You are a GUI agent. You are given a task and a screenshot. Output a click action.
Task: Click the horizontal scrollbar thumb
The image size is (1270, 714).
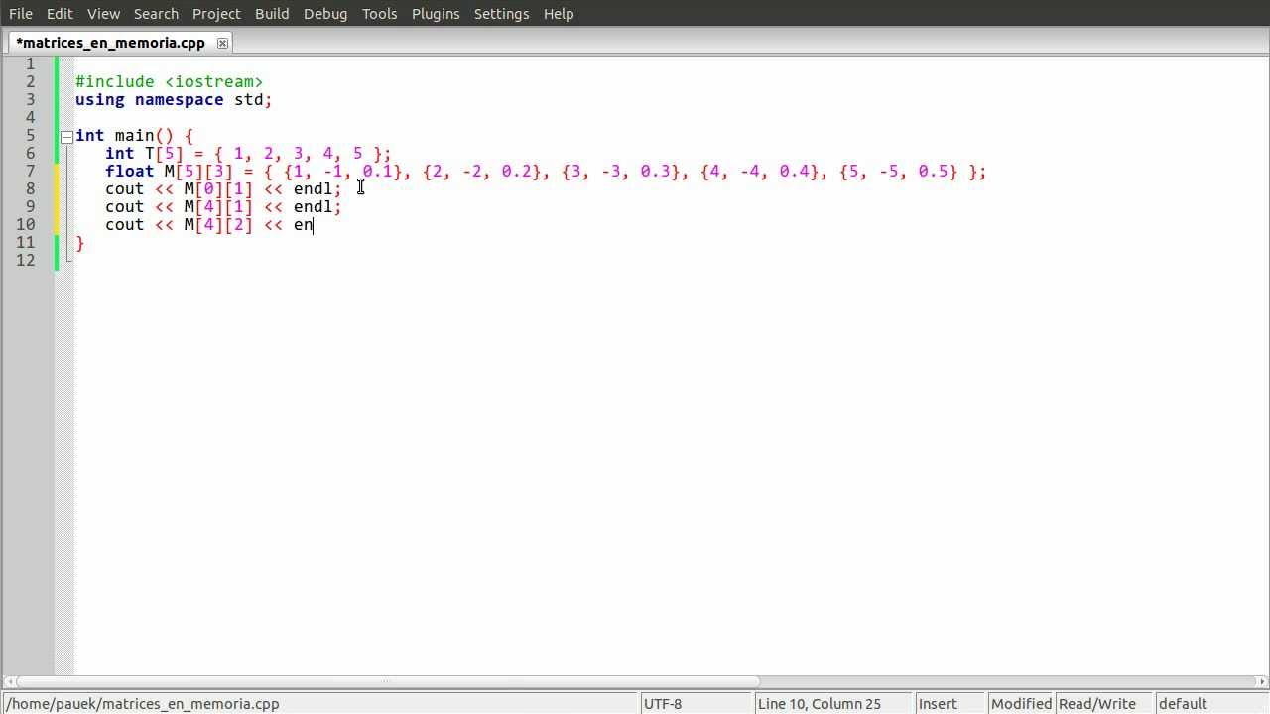[x=387, y=681]
